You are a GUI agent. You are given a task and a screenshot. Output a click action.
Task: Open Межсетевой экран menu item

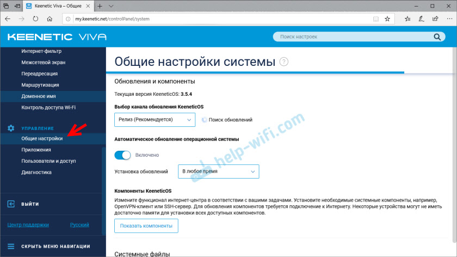click(44, 63)
